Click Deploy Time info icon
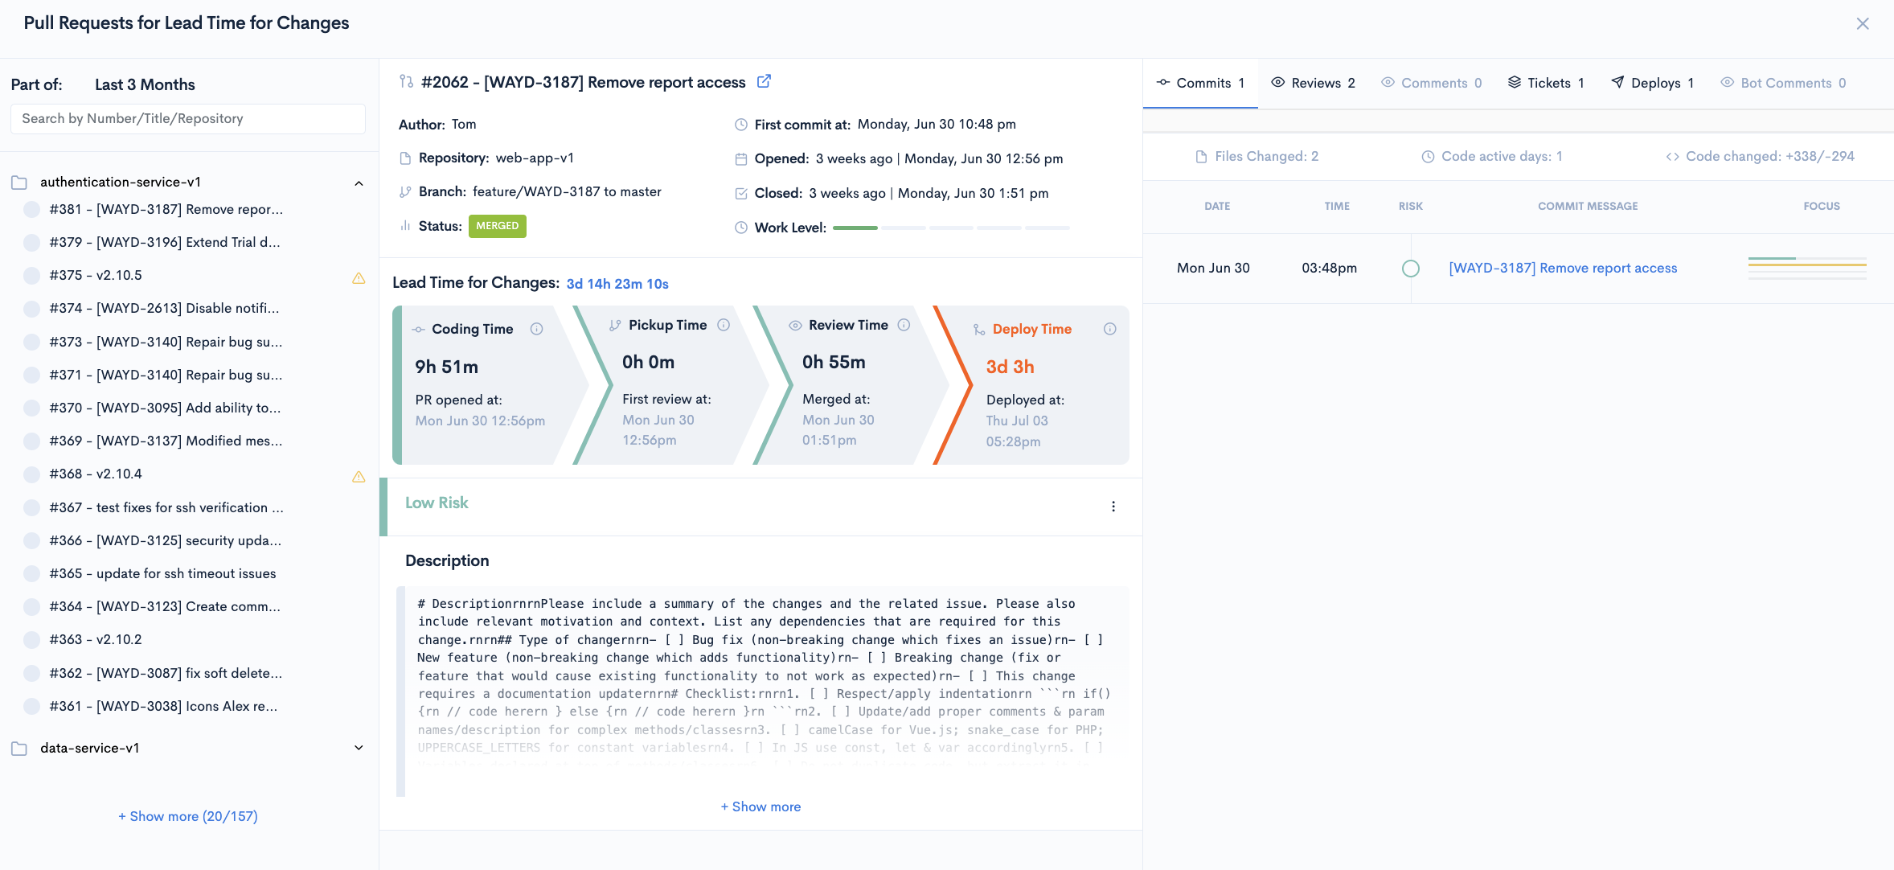 1109,329
